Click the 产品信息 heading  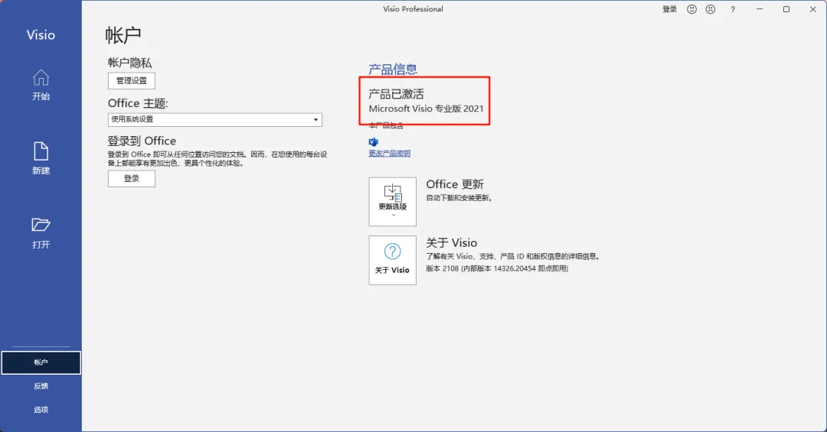pyautogui.click(x=393, y=69)
